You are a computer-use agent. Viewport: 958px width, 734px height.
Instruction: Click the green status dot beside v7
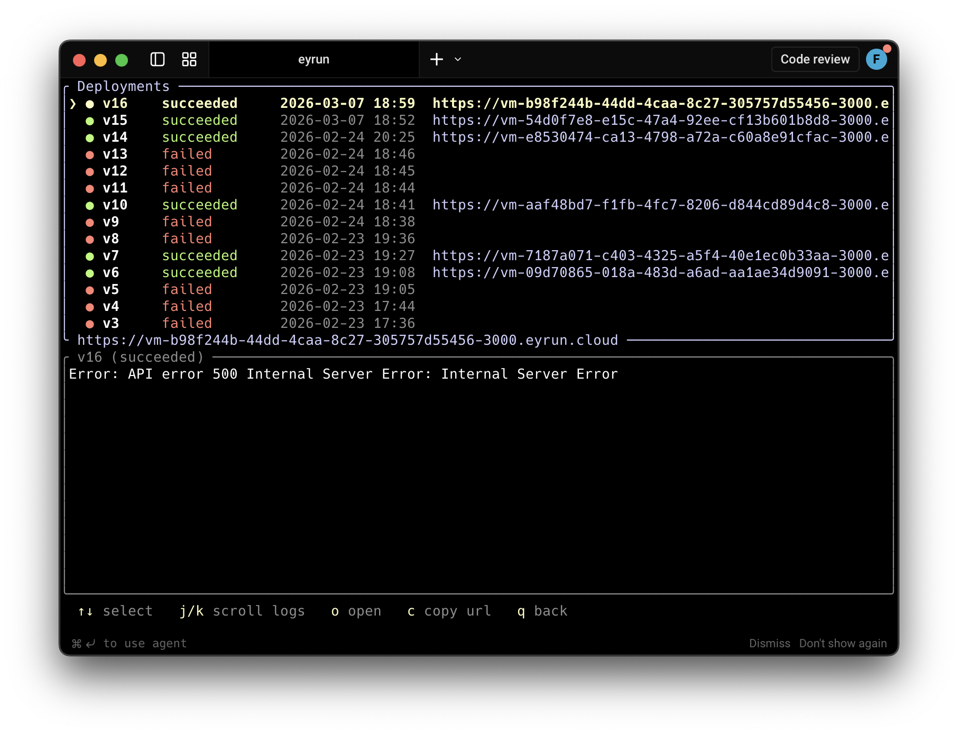(89, 256)
